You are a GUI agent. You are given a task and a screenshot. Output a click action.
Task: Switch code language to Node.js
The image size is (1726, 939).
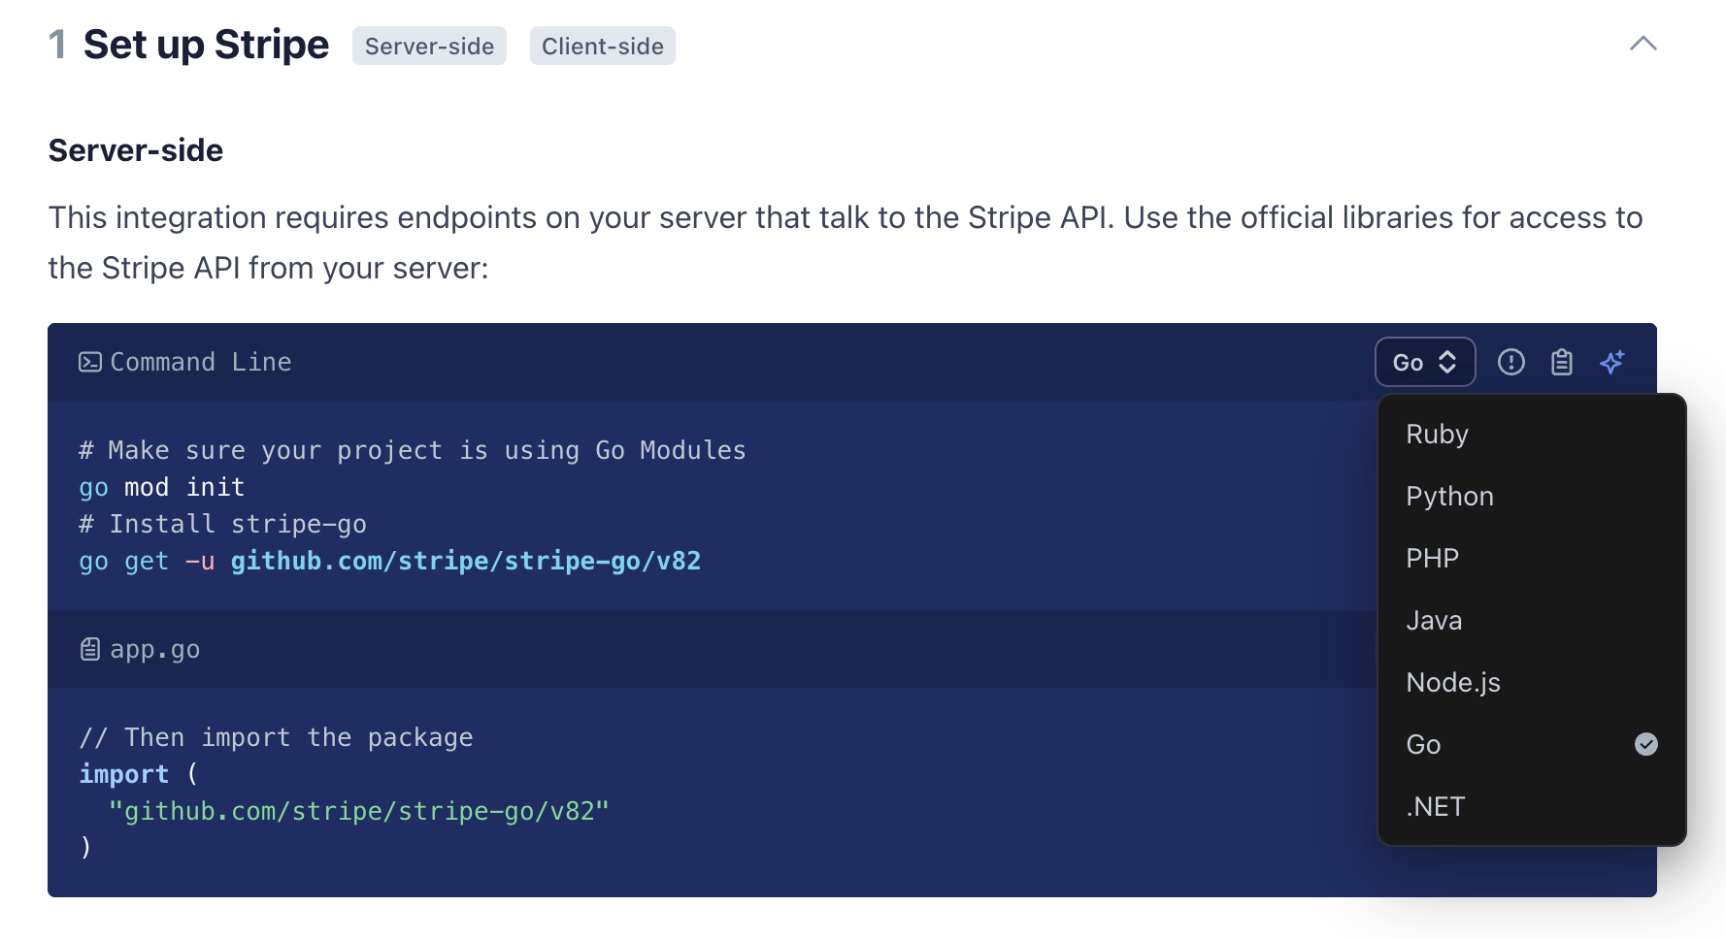[x=1452, y=682]
